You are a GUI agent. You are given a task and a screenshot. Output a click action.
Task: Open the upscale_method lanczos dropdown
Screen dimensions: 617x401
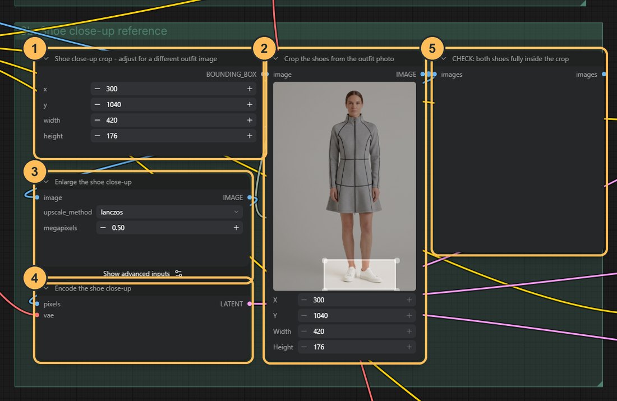pyautogui.click(x=169, y=212)
